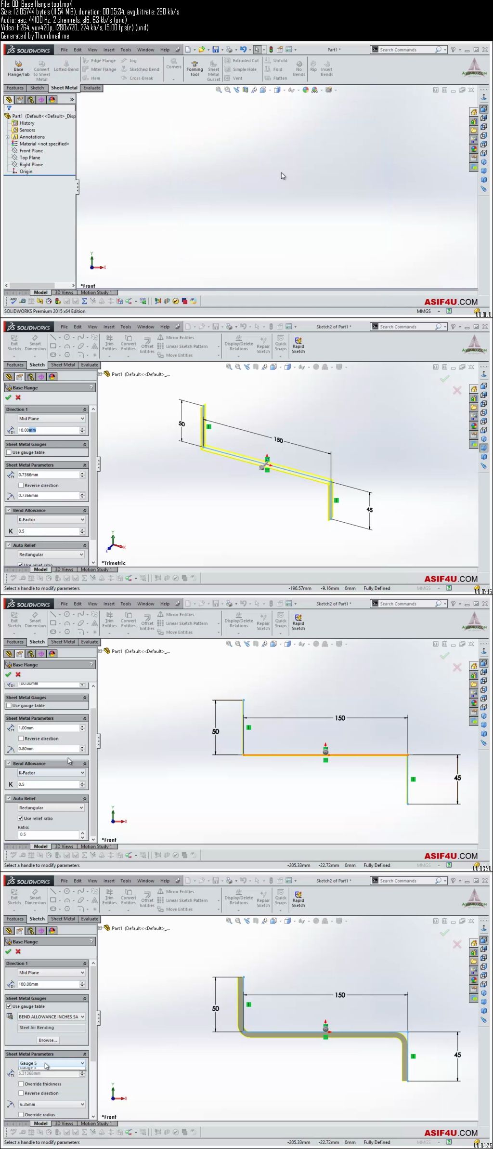Open the Insert menu in Part1 window
Image resolution: width=493 pixels, height=1149 pixels.
click(x=109, y=50)
